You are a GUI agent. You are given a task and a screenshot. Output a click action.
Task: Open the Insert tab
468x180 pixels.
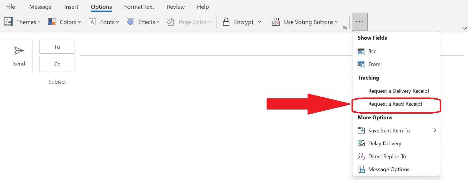[x=71, y=7]
